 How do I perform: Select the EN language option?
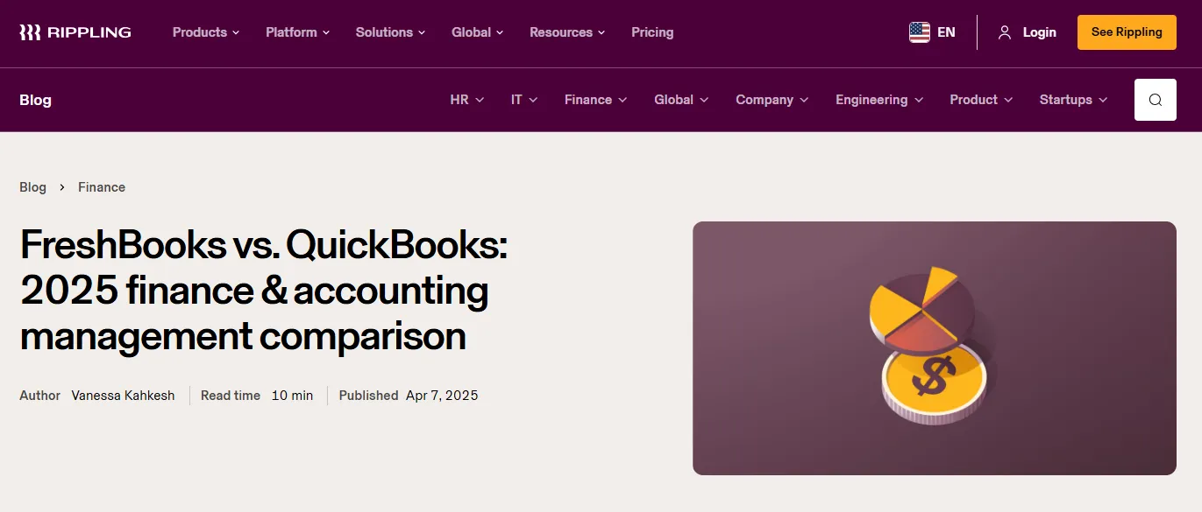[946, 32]
